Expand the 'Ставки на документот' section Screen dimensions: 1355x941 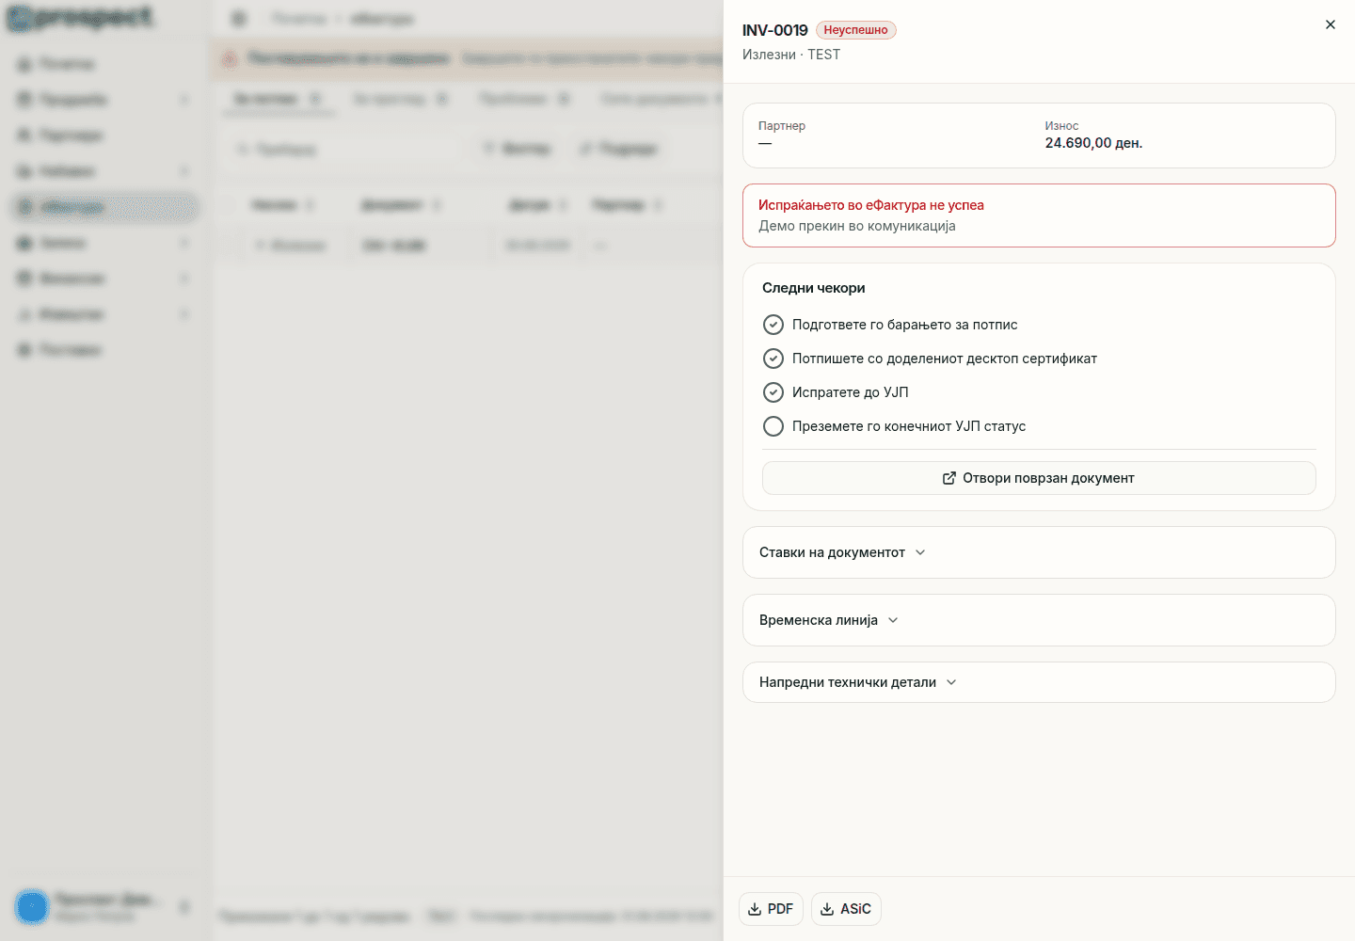[x=1039, y=552]
